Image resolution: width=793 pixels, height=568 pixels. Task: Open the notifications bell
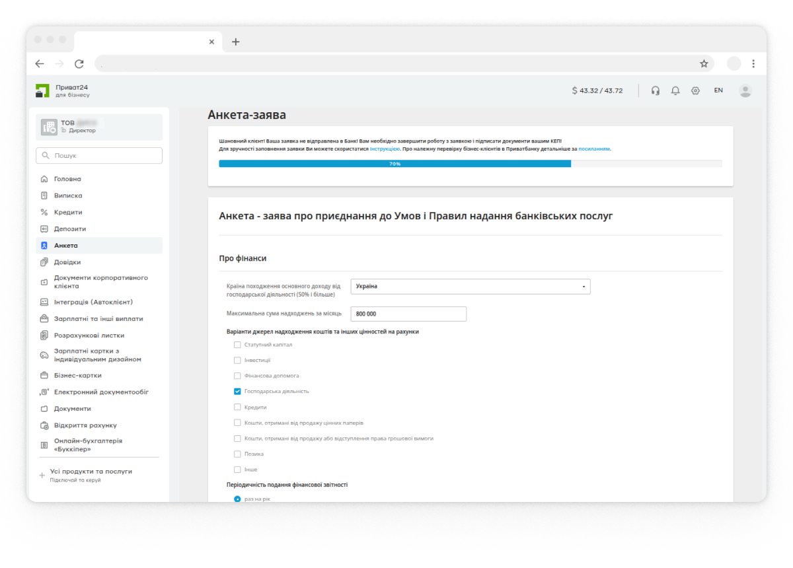point(675,90)
